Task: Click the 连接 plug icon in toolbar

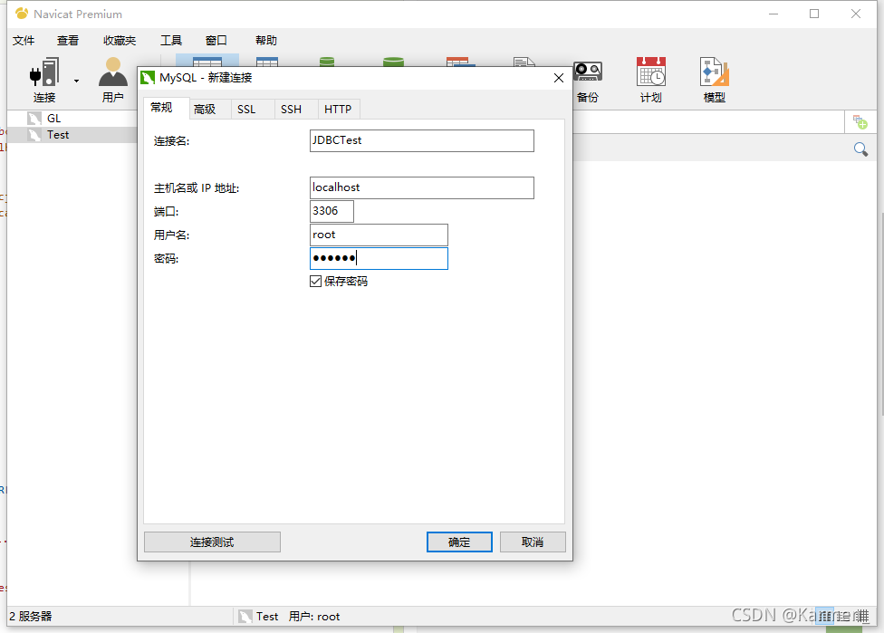Action: 44,73
